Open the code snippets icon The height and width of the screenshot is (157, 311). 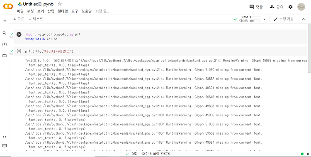[x=5, y=137]
